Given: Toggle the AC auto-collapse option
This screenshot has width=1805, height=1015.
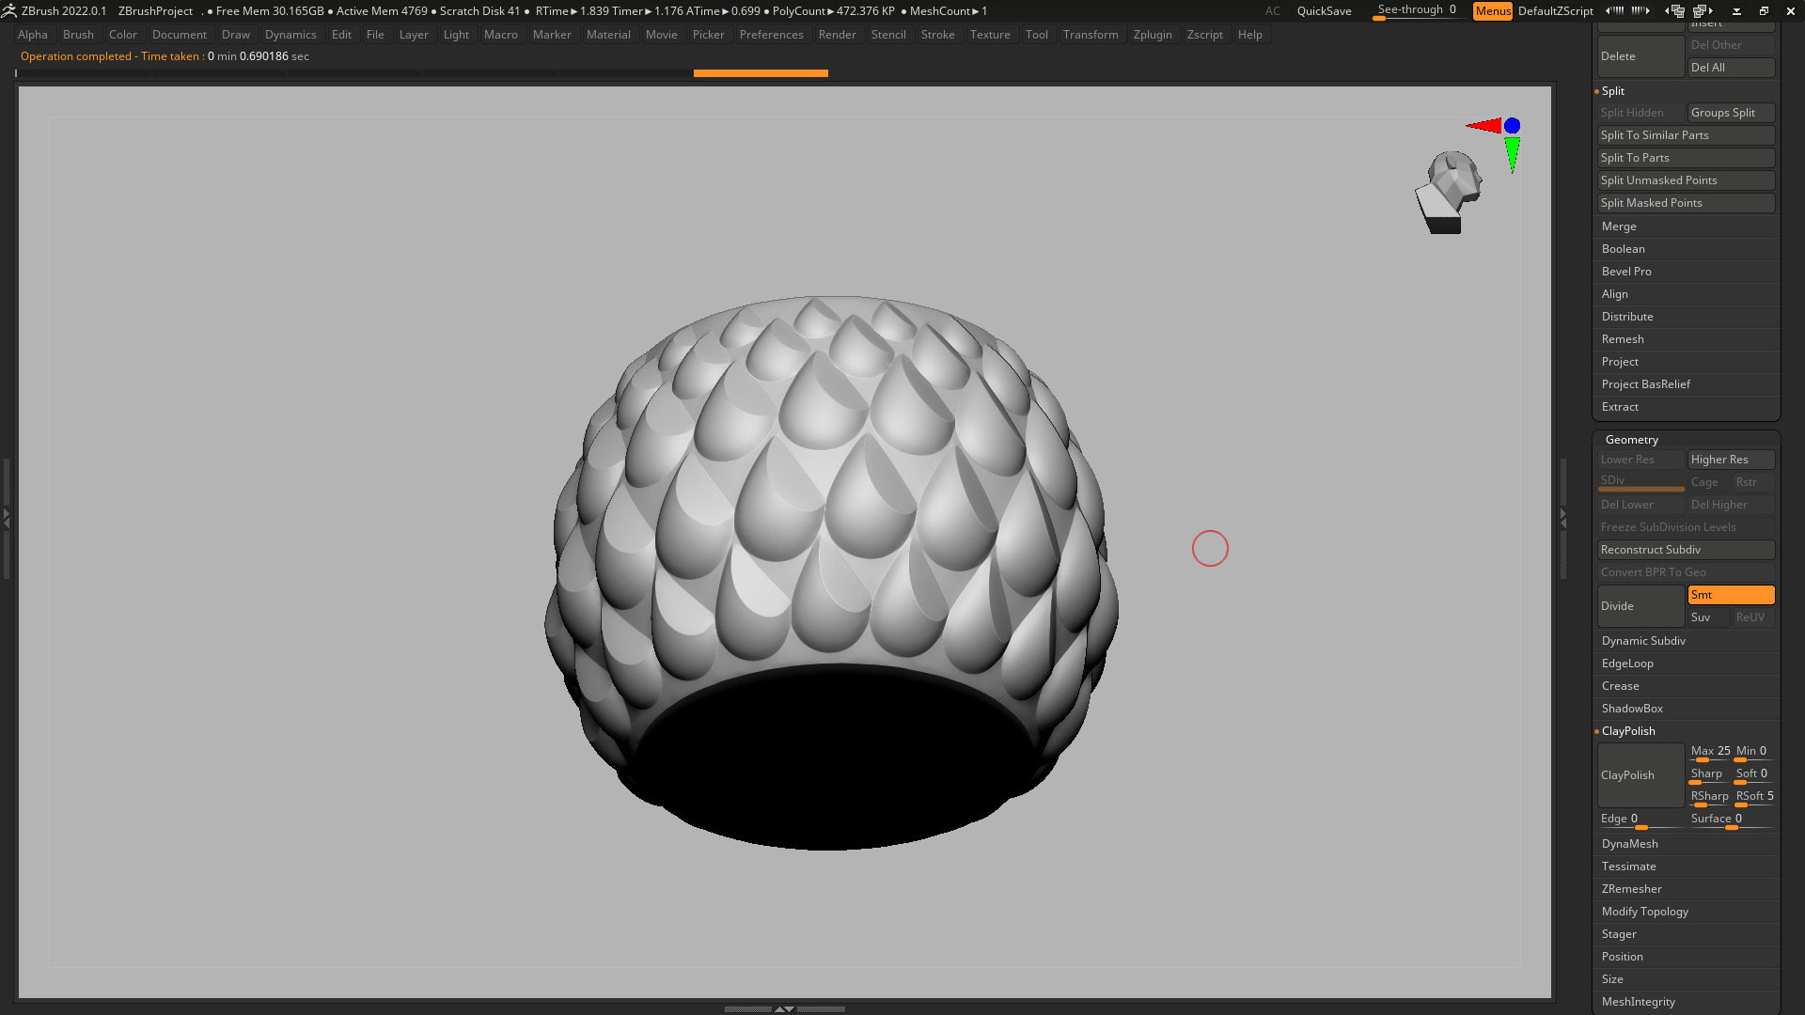Looking at the screenshot, I should 1272,11.
